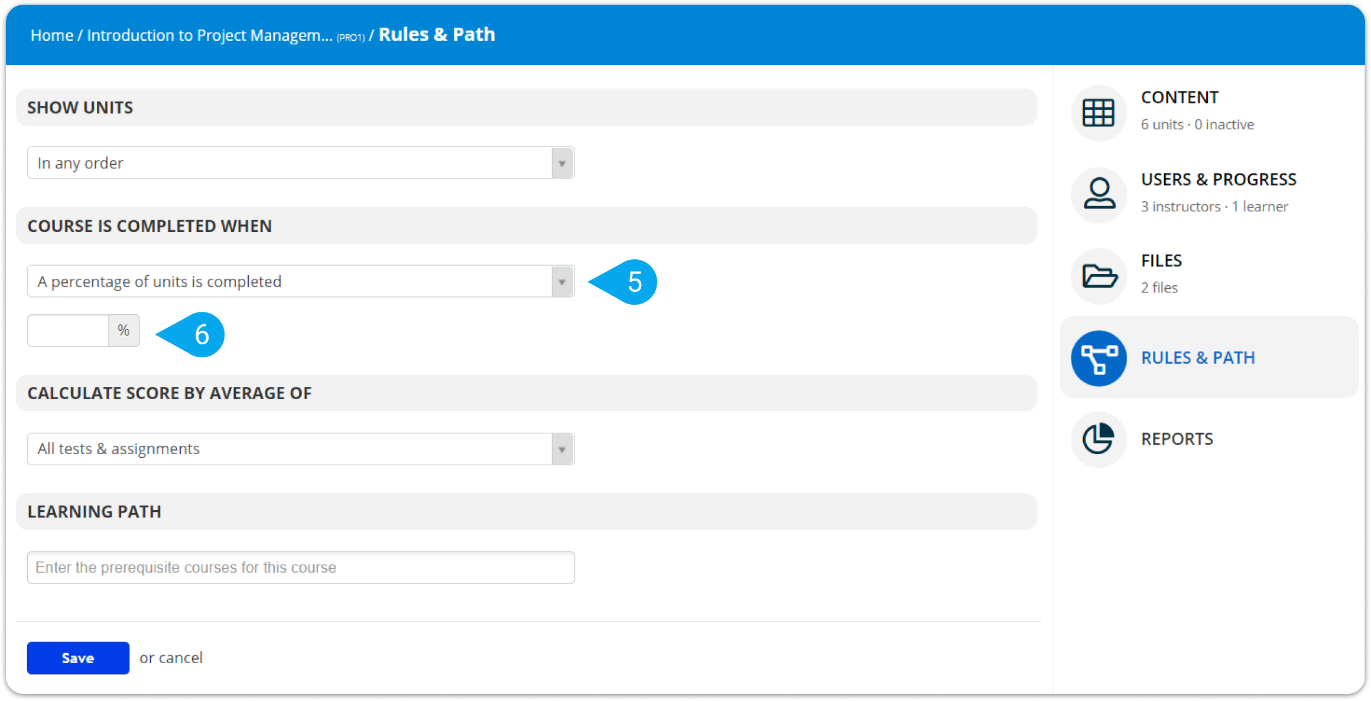Open Introduction to Project Management breadcrumb link

(210, 35)
